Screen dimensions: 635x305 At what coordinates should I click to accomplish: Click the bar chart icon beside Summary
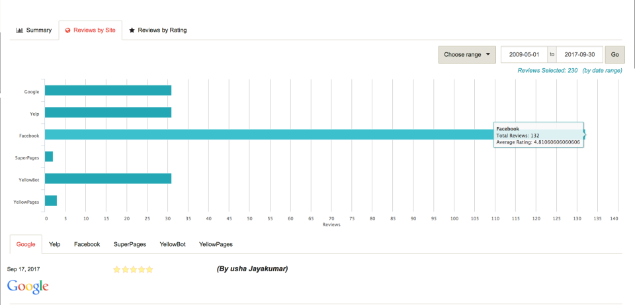19,30
